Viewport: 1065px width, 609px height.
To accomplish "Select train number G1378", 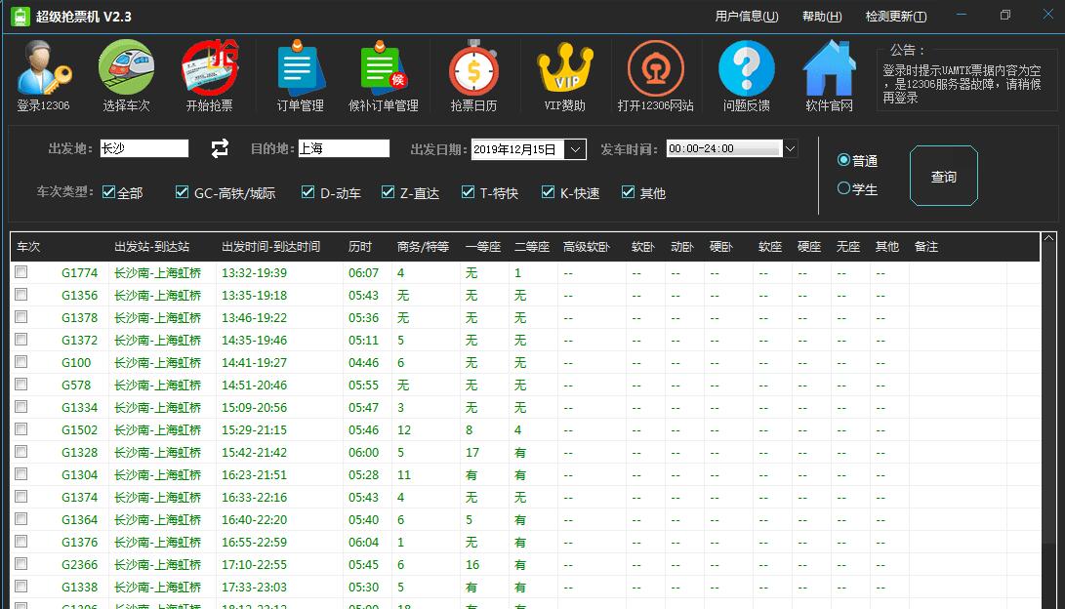I will pos(79,318).
